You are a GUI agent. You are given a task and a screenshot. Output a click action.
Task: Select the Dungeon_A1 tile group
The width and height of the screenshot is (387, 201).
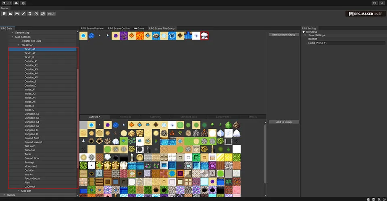click(x=32, y=114)
